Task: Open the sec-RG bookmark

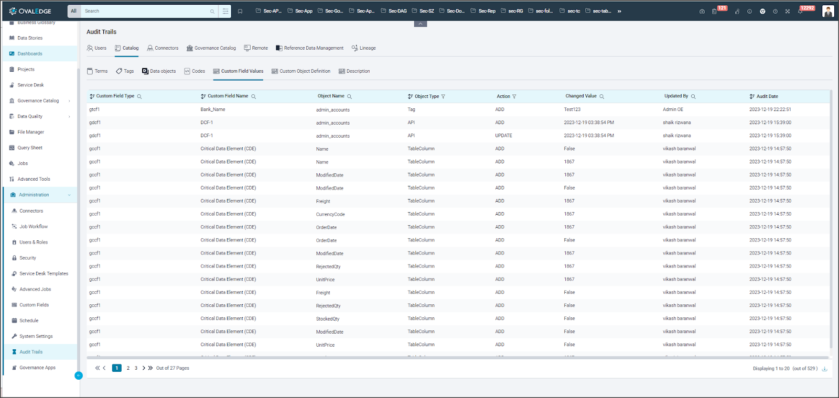Action: pos(512,11)
